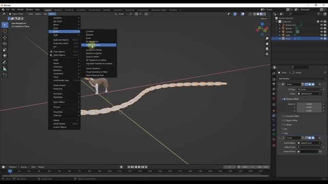Expand the UVs subpanel
The image size is (328, 184).
pos(285,129)
